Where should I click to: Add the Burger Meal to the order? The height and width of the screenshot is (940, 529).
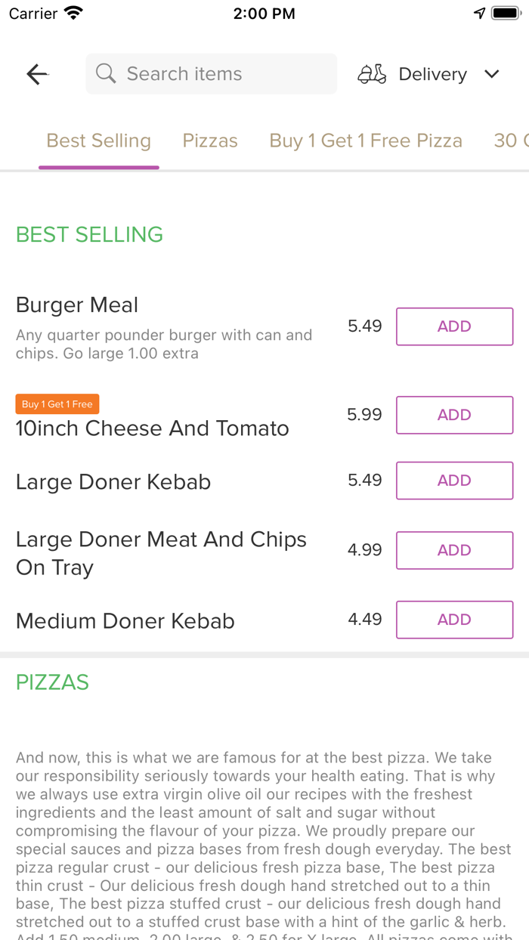tap(454, 326)
